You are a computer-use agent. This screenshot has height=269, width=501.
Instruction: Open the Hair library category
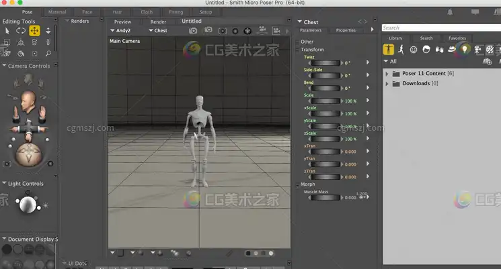click(x=426, y=50)
